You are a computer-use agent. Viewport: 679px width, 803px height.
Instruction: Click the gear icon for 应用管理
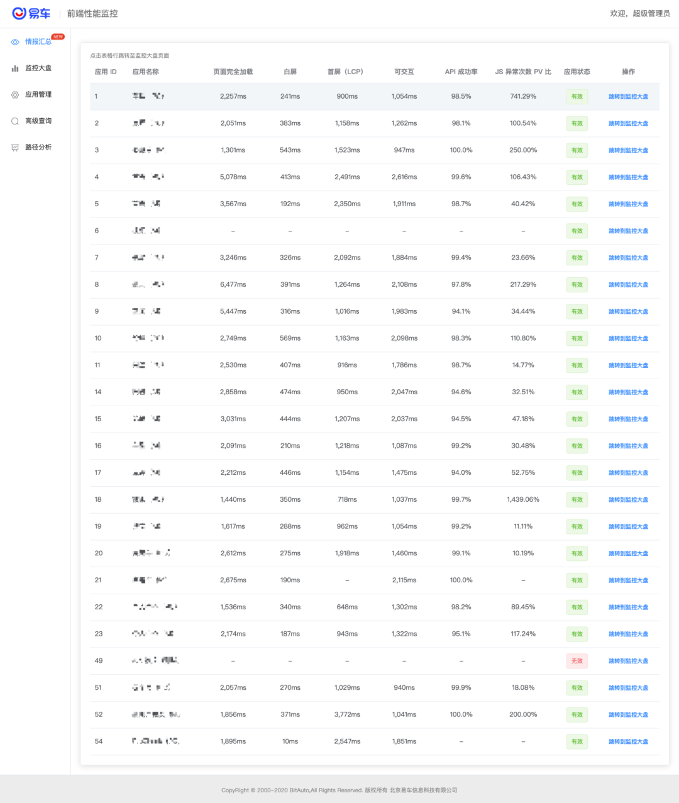(15, 95)
